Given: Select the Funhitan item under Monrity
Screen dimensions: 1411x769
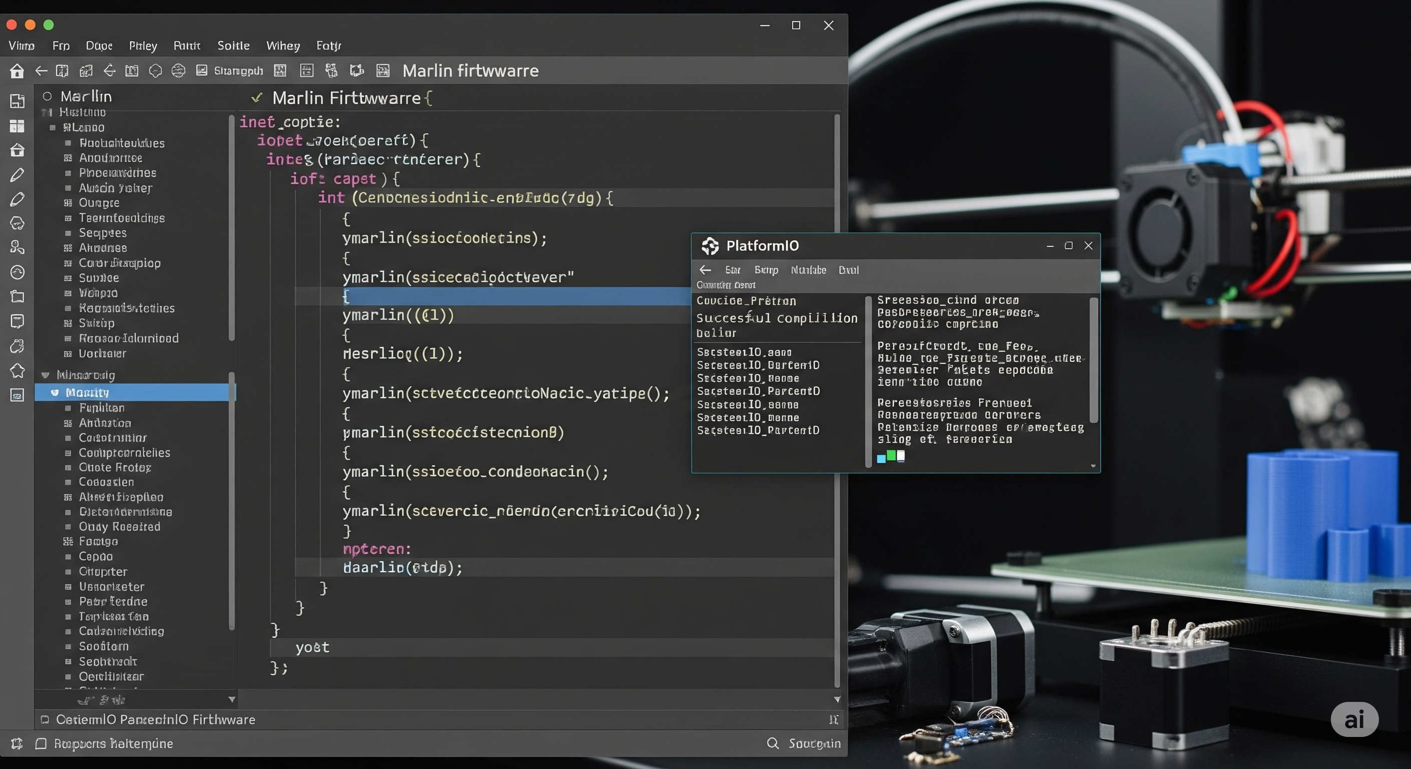Looking at the screenshot, I should coord(101,408).
